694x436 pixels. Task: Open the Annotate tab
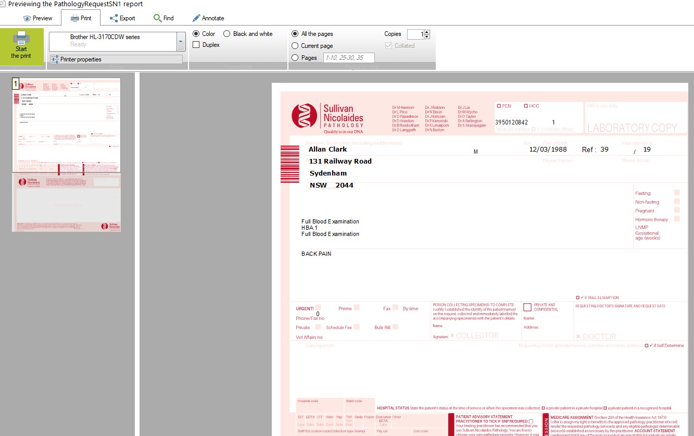click(x=208, y=18)
